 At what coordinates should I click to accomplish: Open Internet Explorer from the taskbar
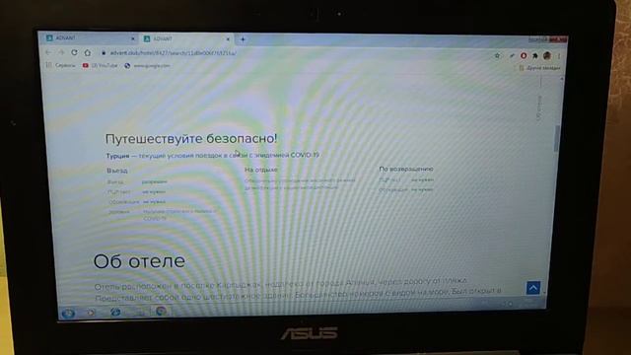tap(115, 312)
